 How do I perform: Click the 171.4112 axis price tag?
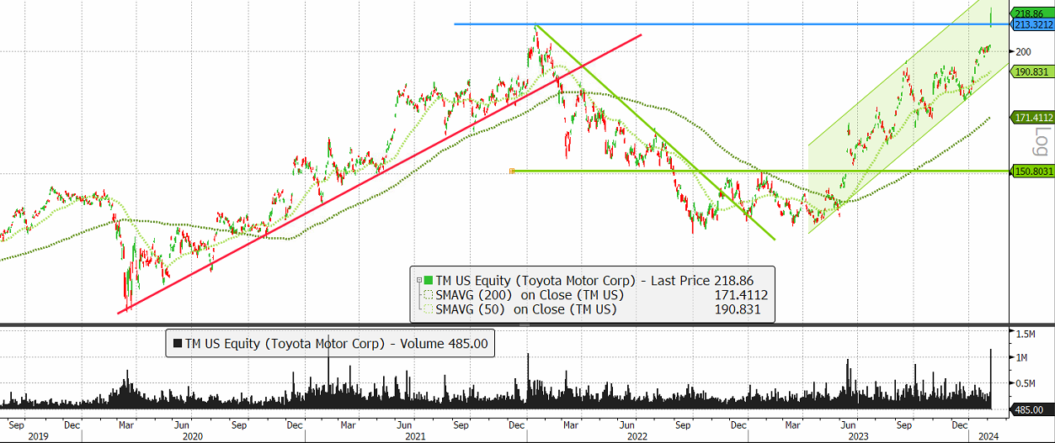tap(1032, 118)
